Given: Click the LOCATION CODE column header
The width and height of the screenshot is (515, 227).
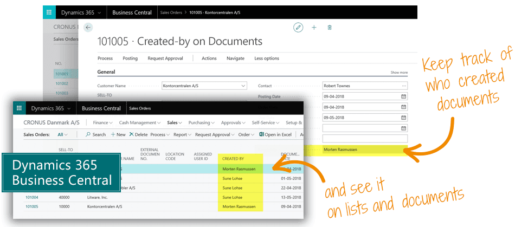Looking at the screenshot, I should [x=175, y=157].
